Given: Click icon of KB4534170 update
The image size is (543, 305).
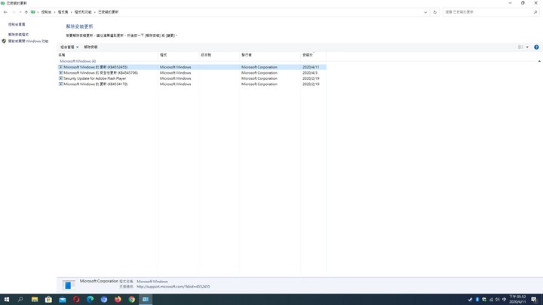Looking at the screenshot, I should (x=61, y=84).
